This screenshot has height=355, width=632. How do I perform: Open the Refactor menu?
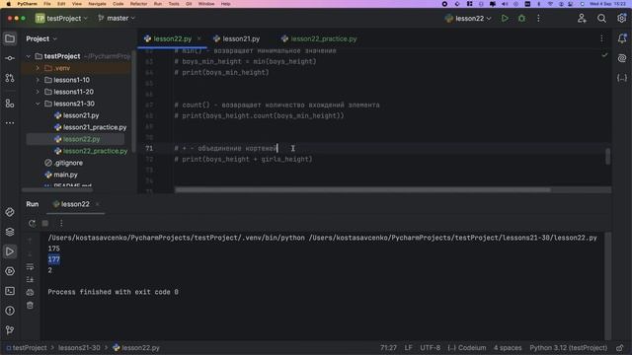[138, 4]
